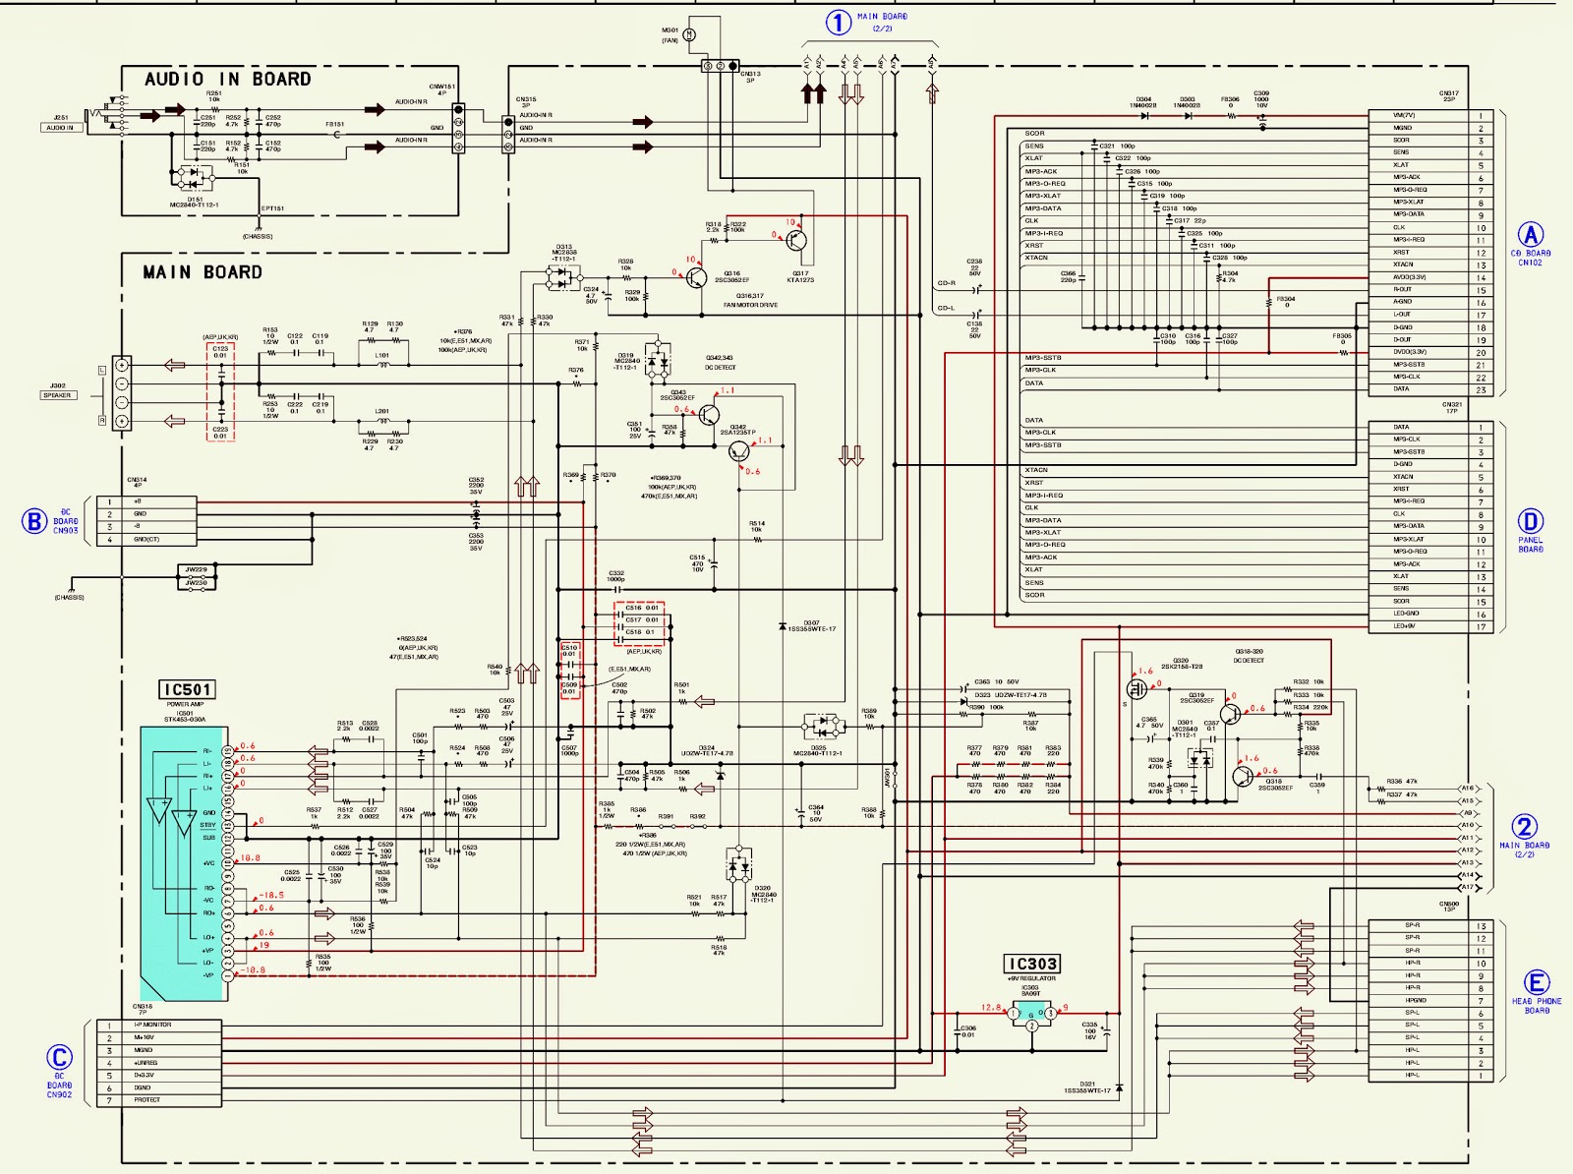The width and height of the screenshot is (1573, 1174).
Task: Open the AUDIO IN BOARD section
Action: pos(226,77)
